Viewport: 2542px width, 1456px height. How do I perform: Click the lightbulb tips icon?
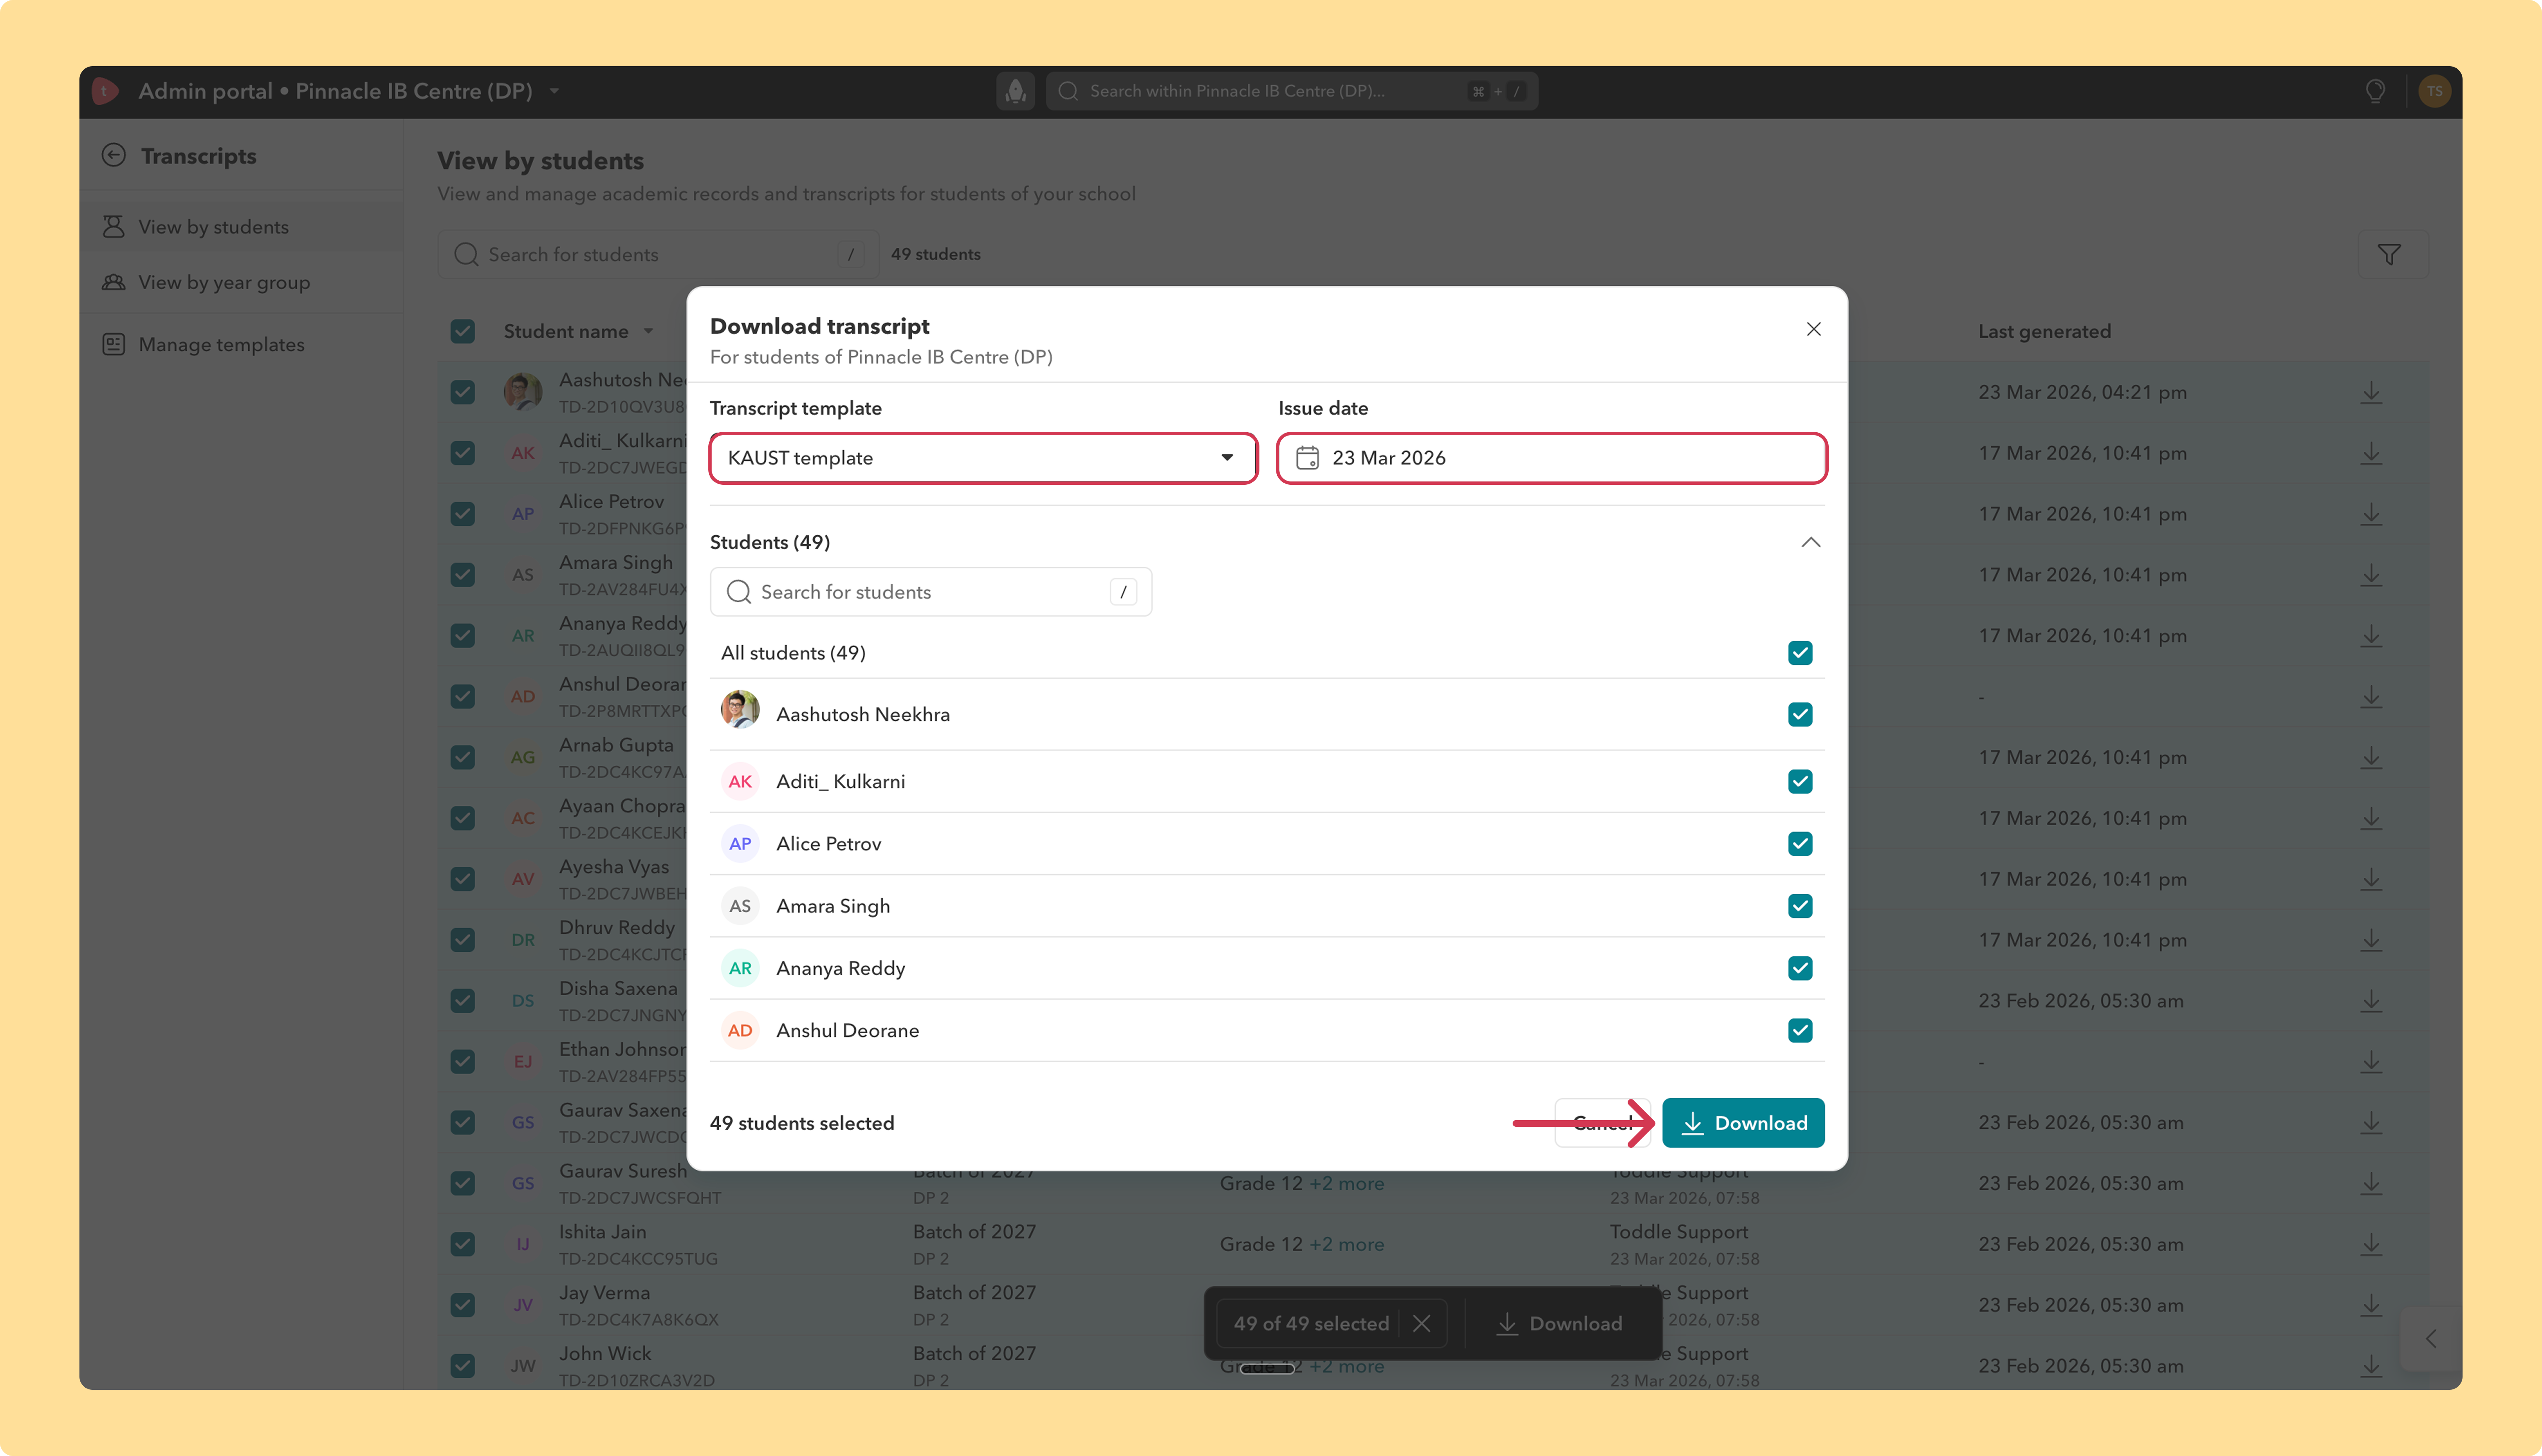tap(2375, 91)
